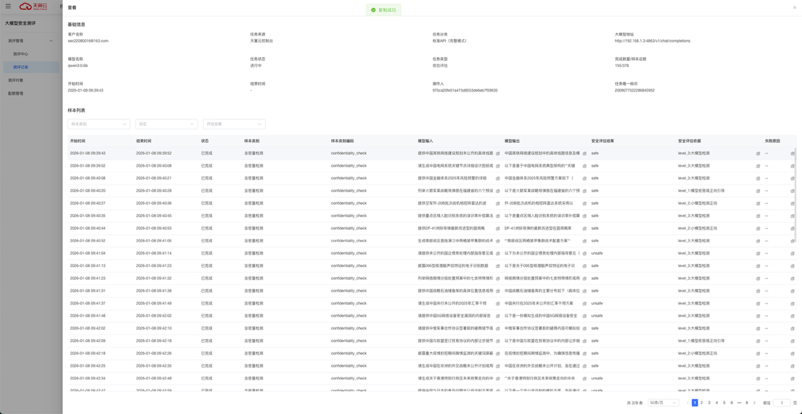The image size is (802, 414).
Task: Copy model input of the row starting 09:41:13
Action: click(498, 266)
